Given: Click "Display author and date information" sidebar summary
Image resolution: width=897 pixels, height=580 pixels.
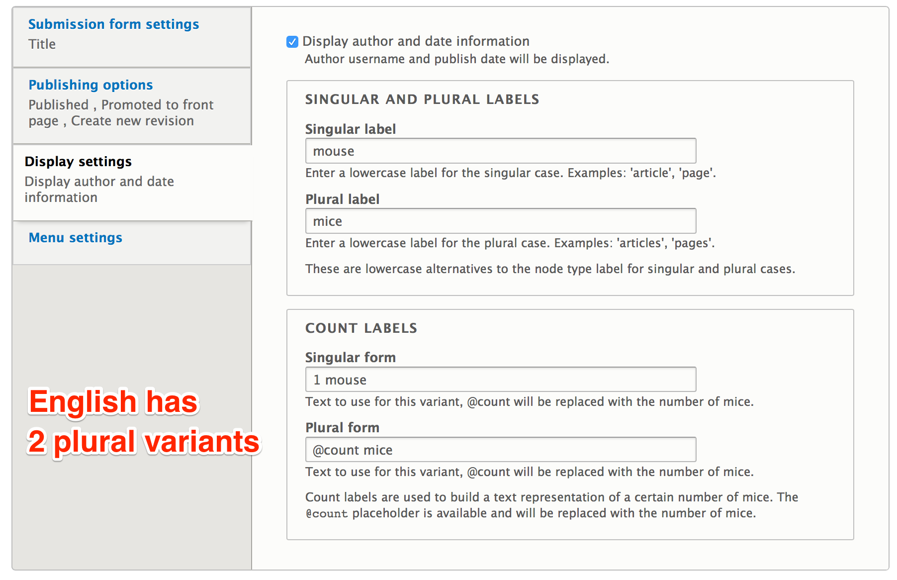Looking at the screenshot, I should coord(99,189).
